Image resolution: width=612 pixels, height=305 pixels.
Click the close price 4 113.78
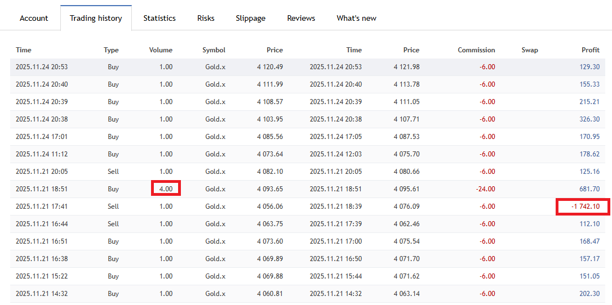pyautogui.click(x=407, y=84)
